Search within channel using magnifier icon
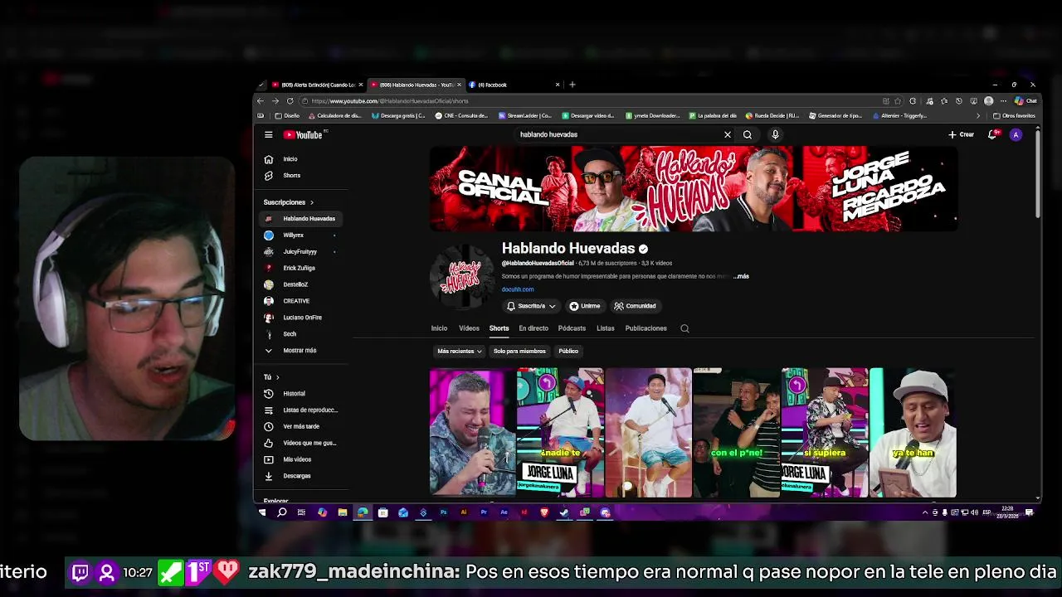 pyautogui.click(x=684, y=328)
